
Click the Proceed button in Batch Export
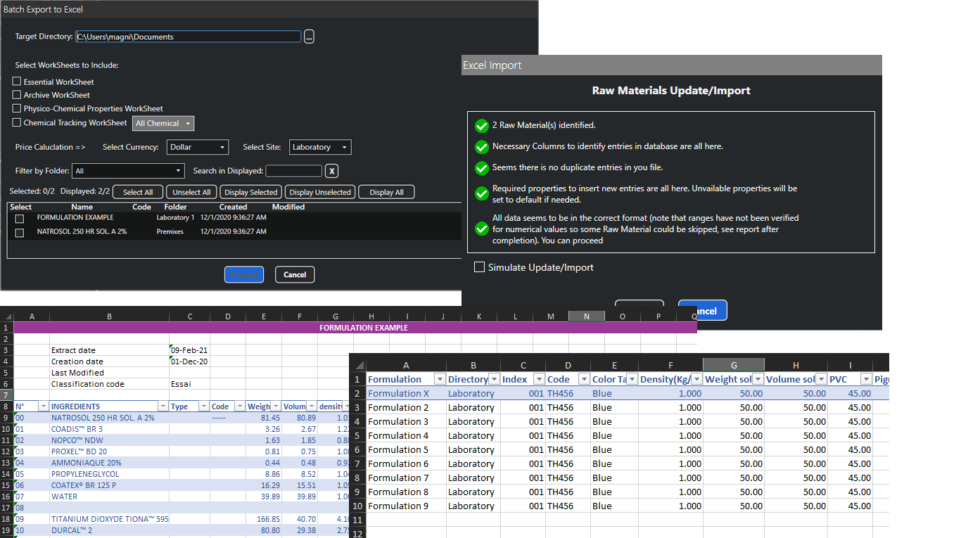244,275
